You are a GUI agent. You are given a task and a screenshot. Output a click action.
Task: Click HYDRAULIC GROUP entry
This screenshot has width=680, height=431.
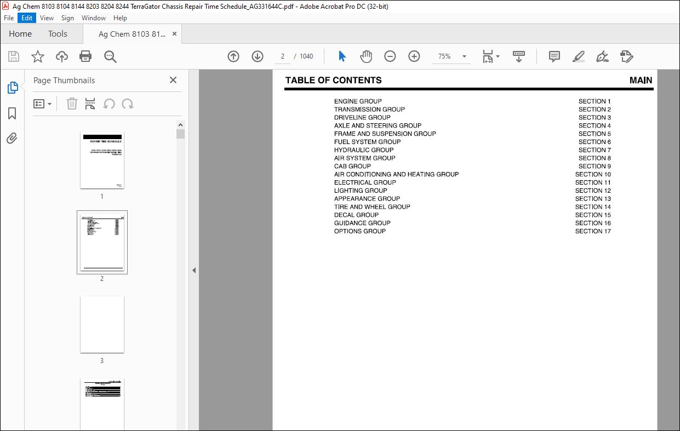tap(364, 150)
